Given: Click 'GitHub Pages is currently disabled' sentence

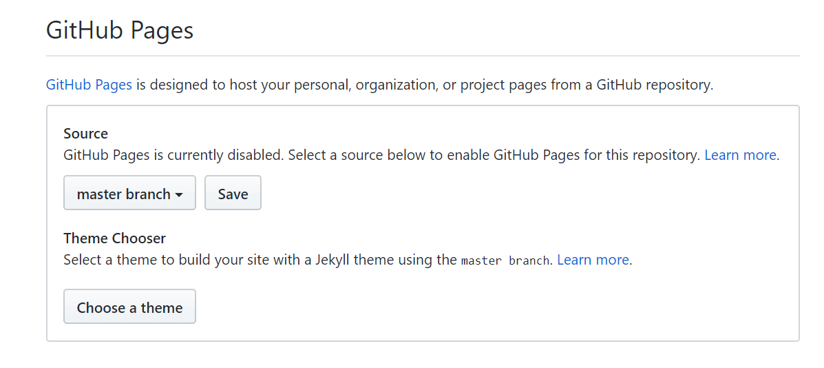Looking at the screenshot, I should [172, 155].
